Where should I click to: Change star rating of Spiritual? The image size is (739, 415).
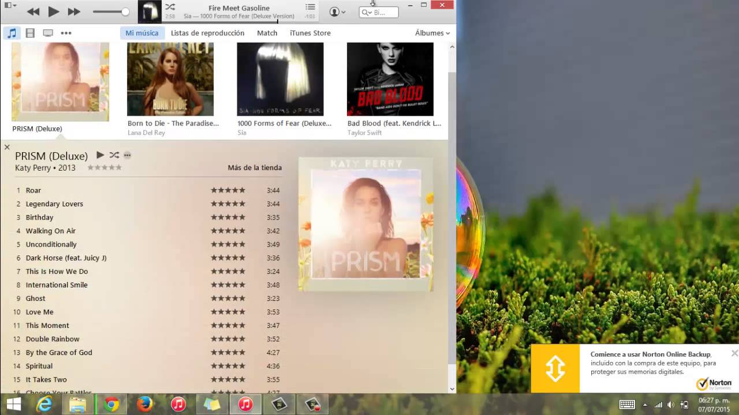tap(228, 366)
